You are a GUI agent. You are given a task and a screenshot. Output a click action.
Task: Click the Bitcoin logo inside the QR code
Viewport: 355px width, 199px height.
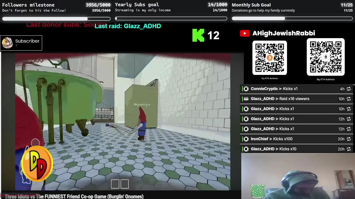pos(270,58)
